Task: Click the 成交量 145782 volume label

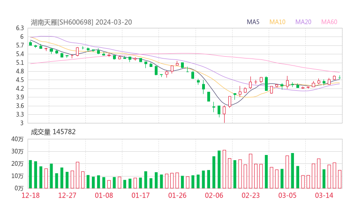Action: [53, 132]
